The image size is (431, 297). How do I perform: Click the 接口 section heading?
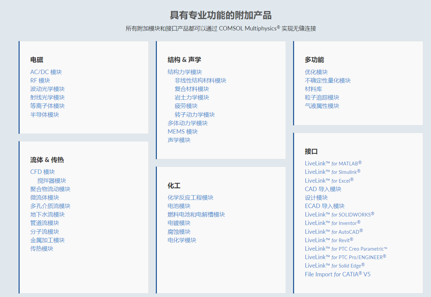[311, 152]
